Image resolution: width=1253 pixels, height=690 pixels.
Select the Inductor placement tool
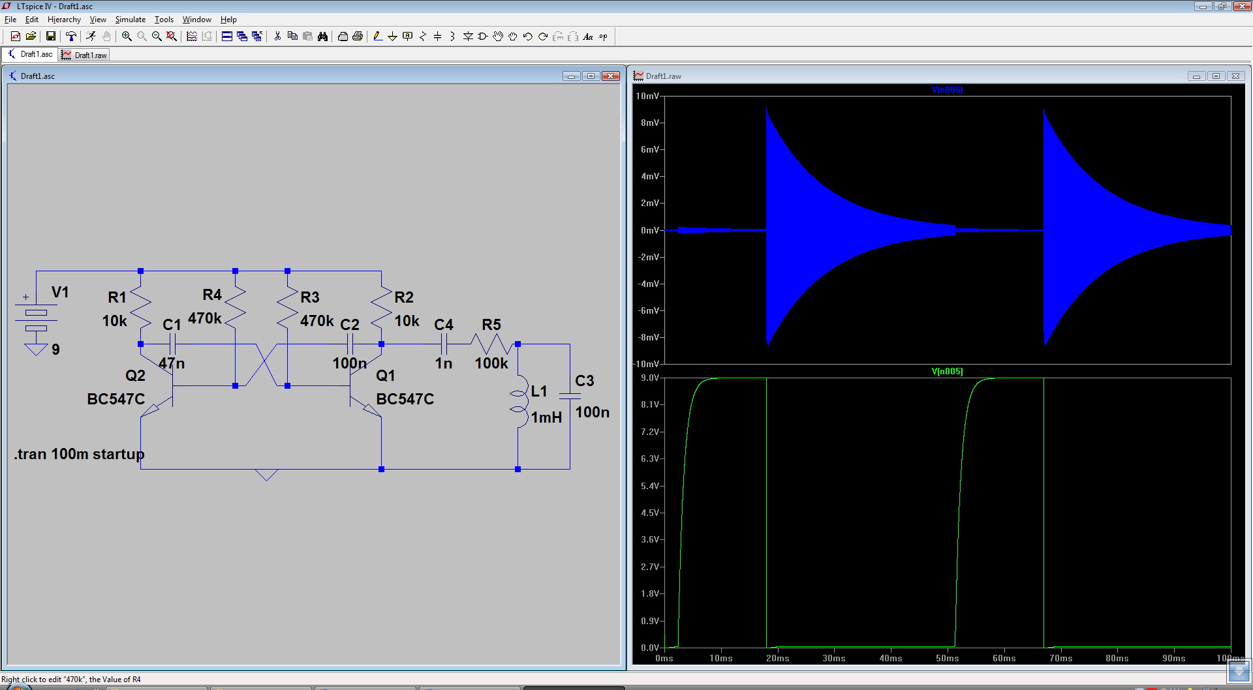tap(453, 37)
